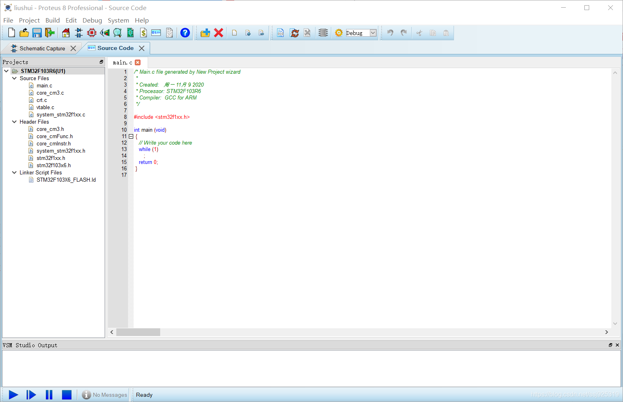The height and width of the screenshot is (402, 623).
Task: Close the Schematic Capture tab
Action: tap(73, 48)
